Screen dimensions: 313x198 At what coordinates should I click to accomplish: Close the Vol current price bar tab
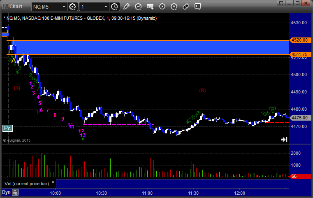tap(53, 182)
